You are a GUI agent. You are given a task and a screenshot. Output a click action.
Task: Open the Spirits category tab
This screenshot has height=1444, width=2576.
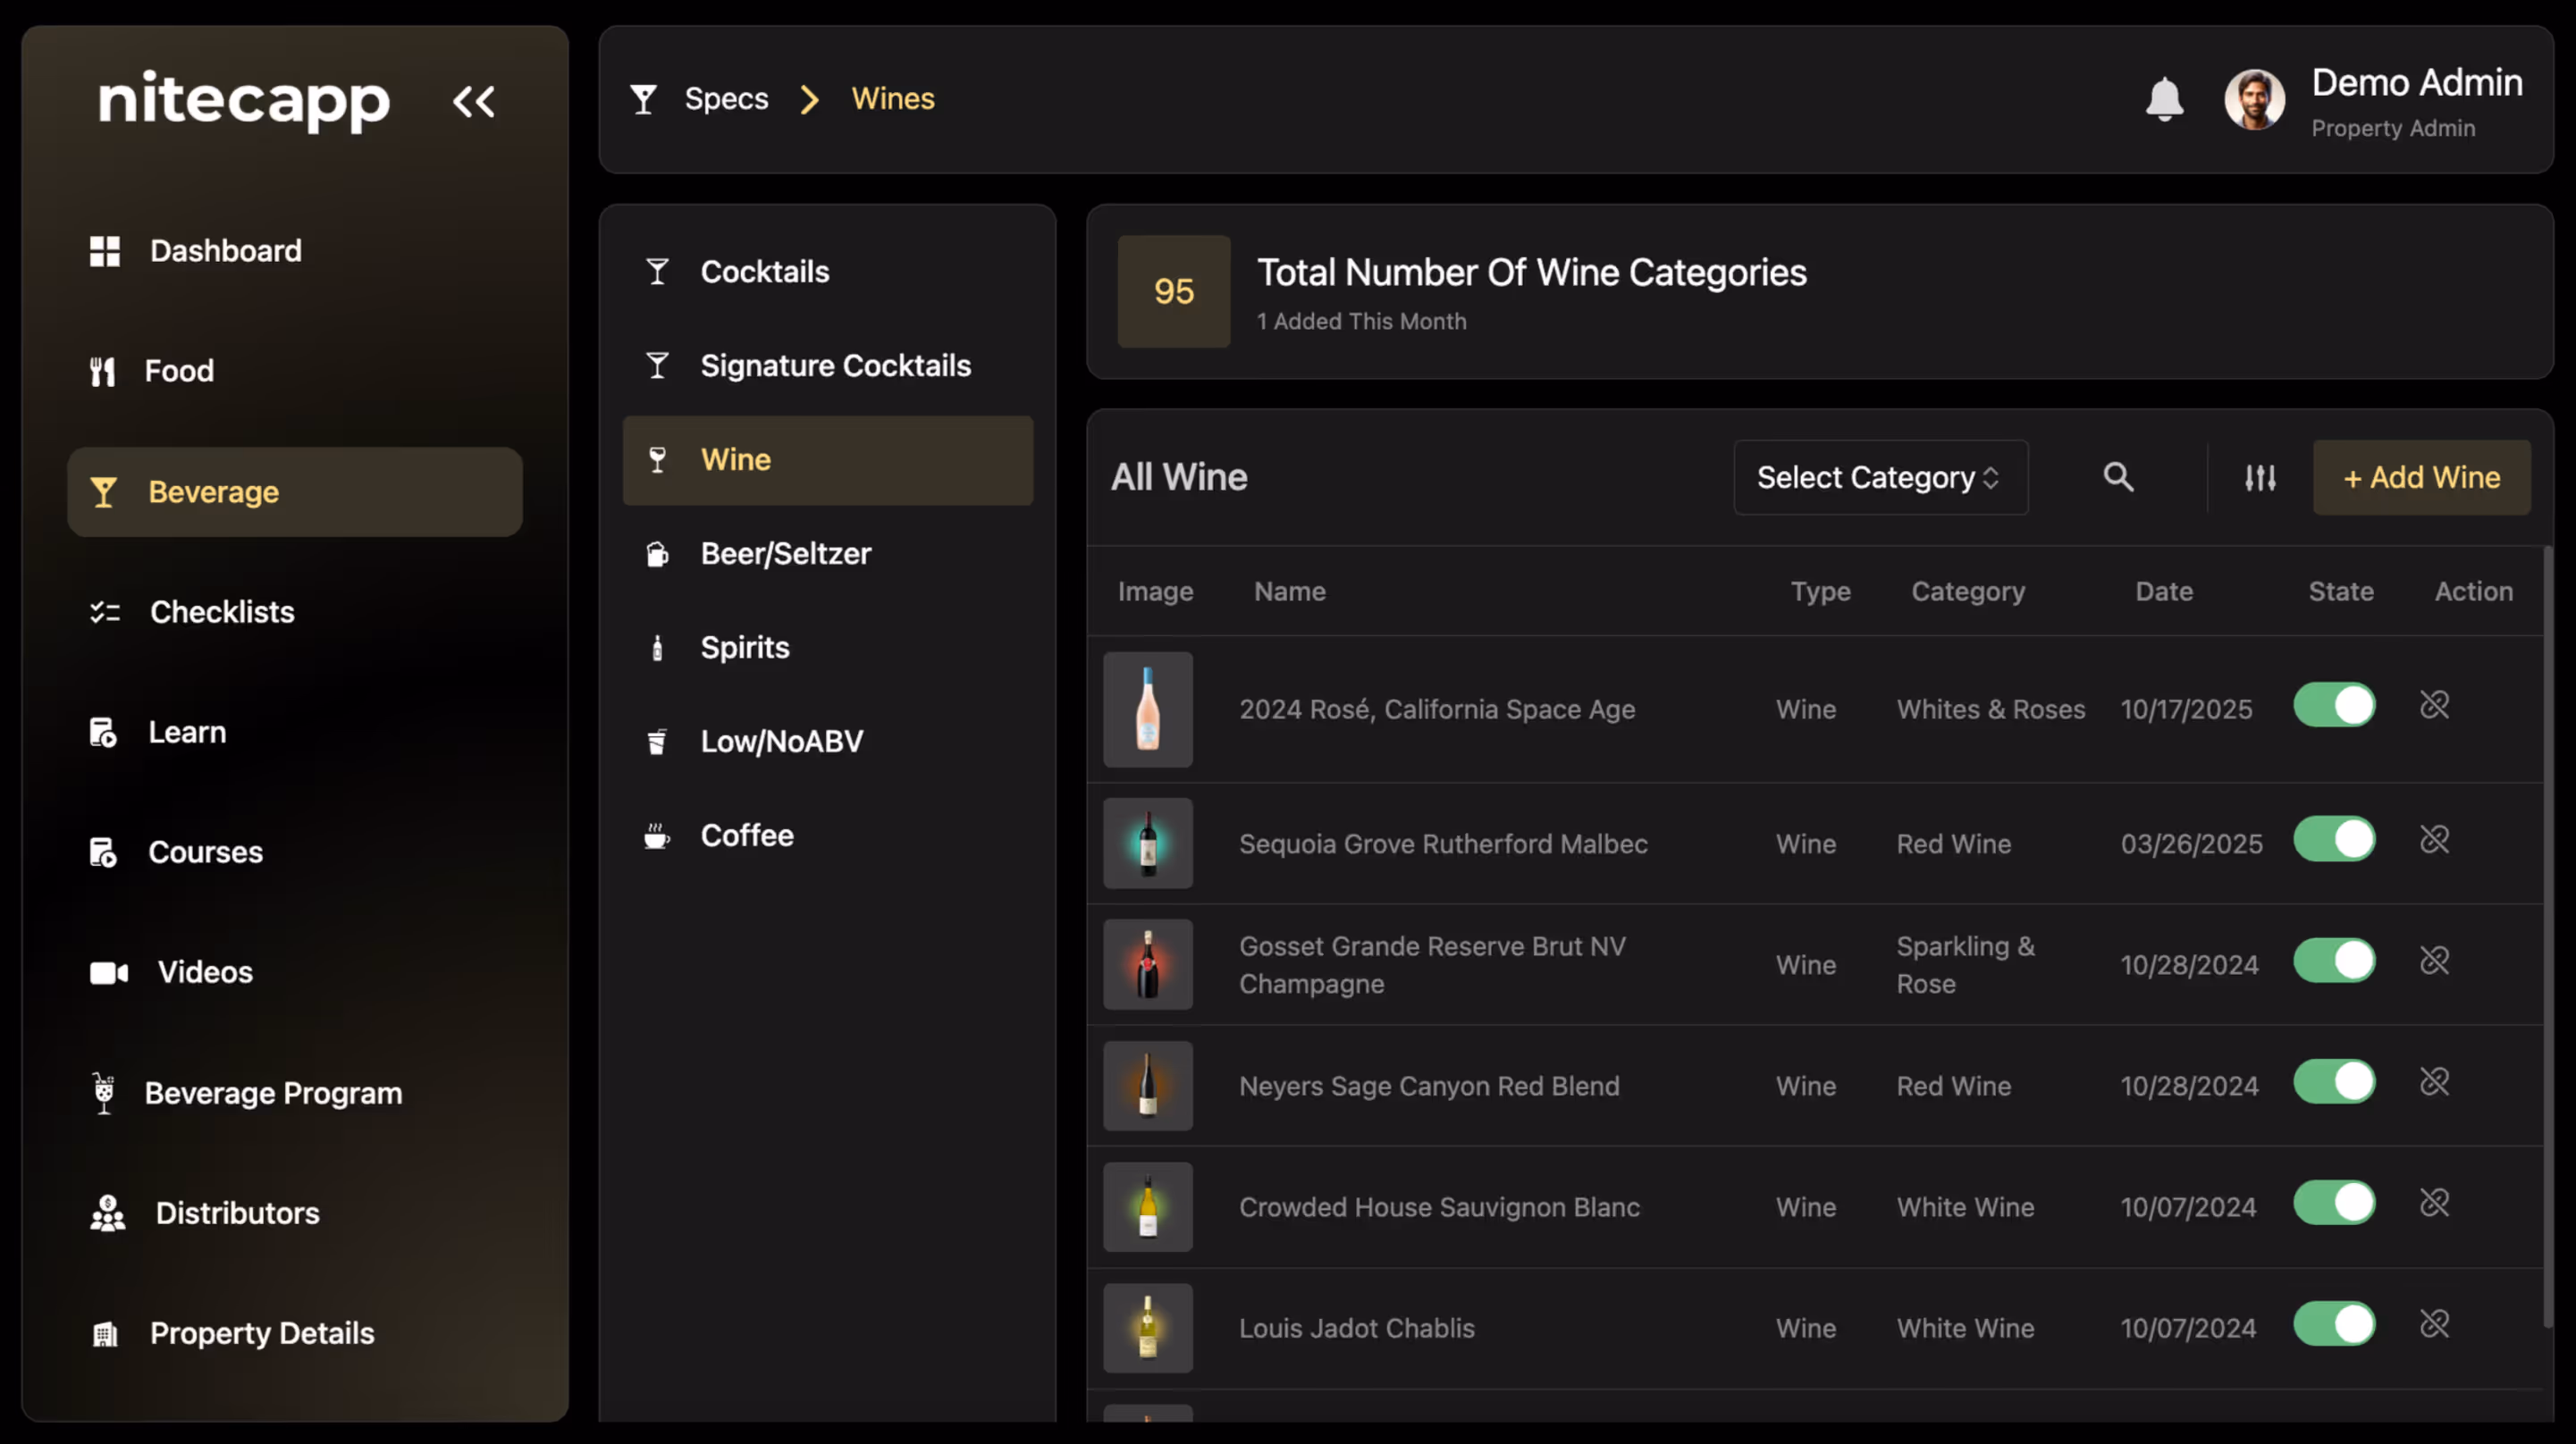coord(744,647)
